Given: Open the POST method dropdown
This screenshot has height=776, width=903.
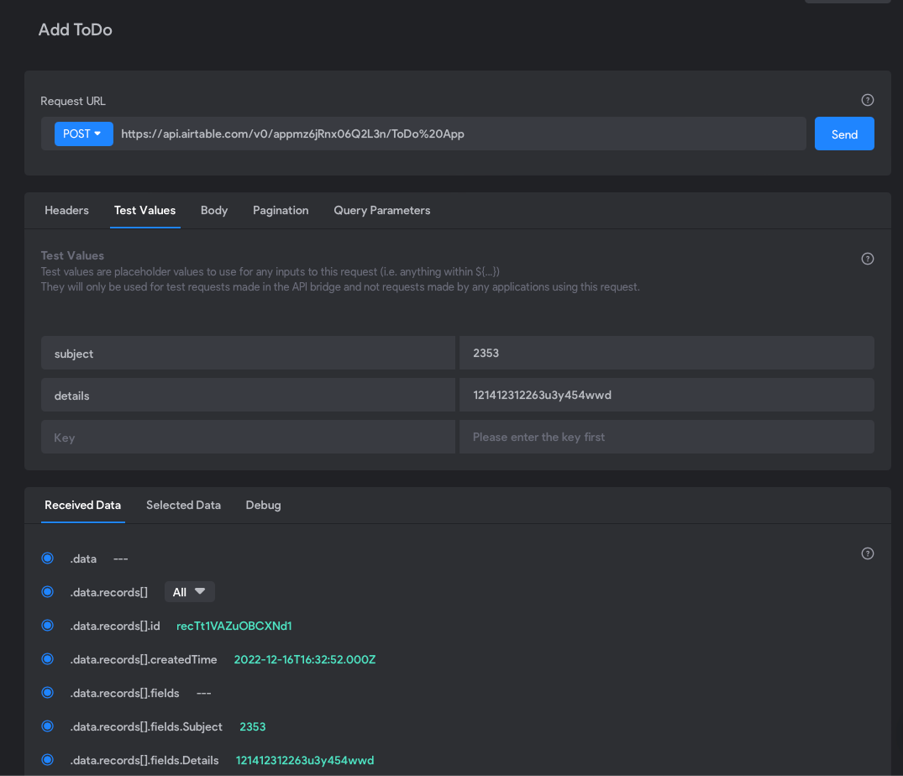Looking at the screenshot, I should (x=83, y=134).
